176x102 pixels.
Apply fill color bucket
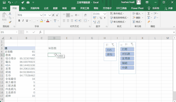click(x=42, y=21)
